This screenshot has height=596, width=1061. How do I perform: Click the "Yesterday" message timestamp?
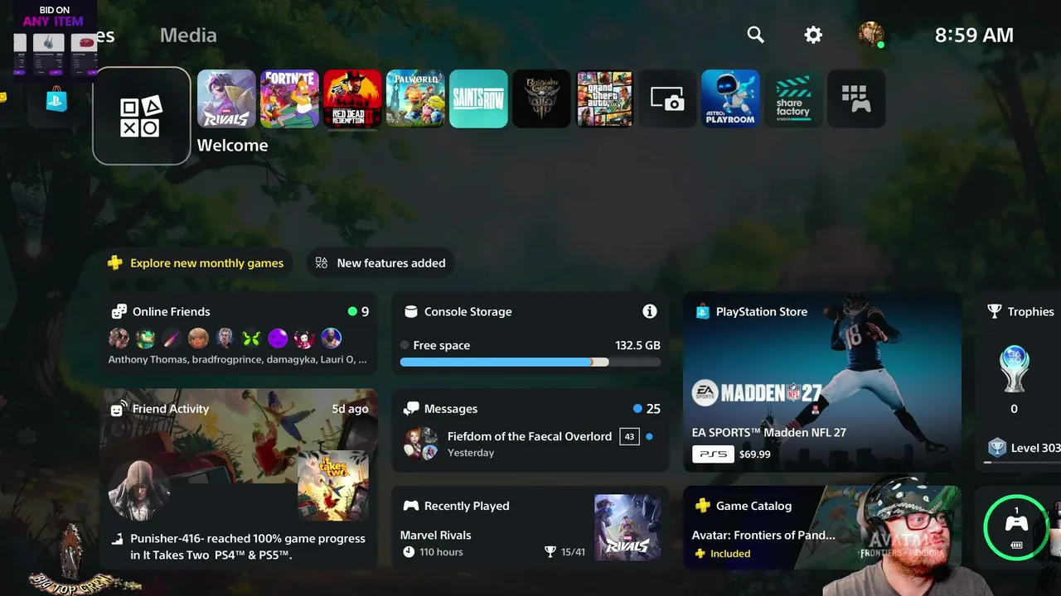tap(471, 453)
